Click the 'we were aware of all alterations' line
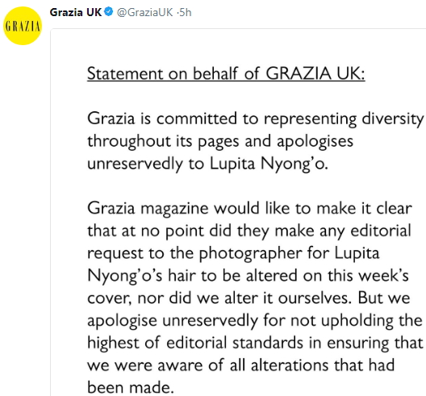The height and width of the screenshot is (396, 426). point(240,365)
